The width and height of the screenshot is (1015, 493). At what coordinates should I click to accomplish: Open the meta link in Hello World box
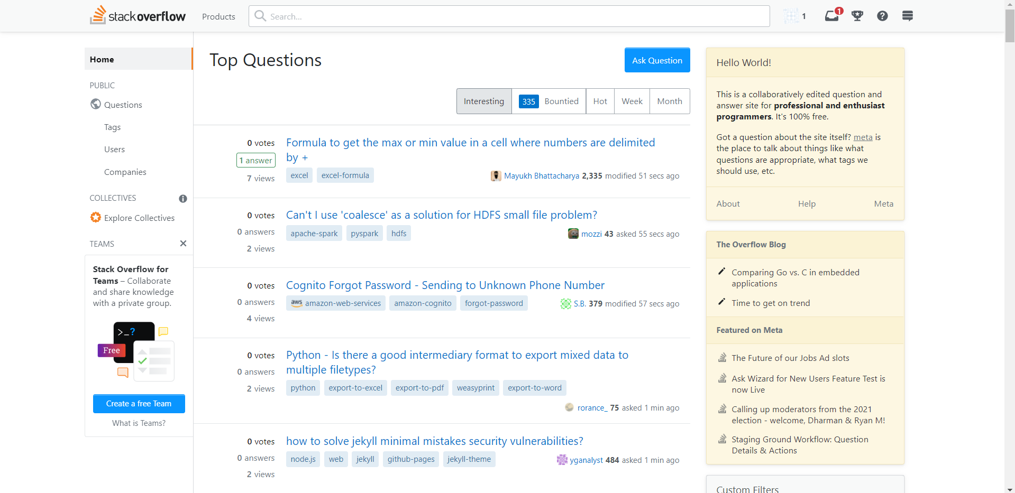click(863, 137)
